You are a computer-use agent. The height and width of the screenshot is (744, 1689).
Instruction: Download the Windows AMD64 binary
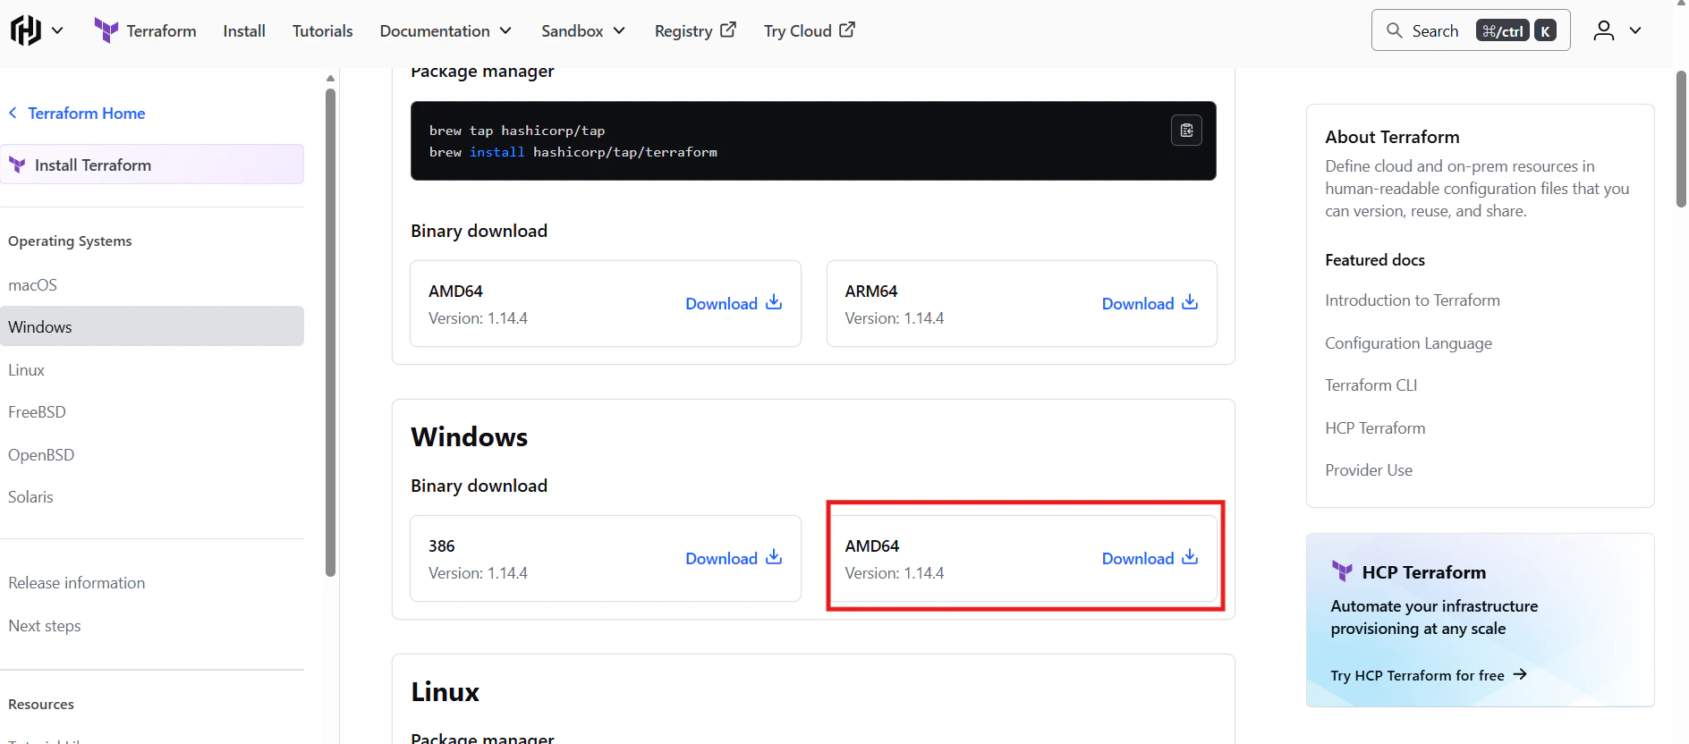tap(1150, 558)
